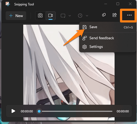
Task: Open the Share icon
Action: pos(115,15)
